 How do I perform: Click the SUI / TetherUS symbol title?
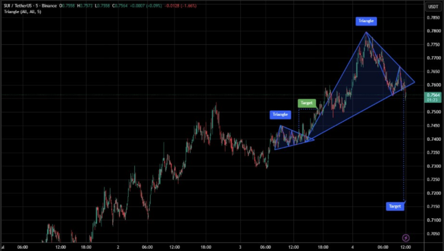pos(30,6)
